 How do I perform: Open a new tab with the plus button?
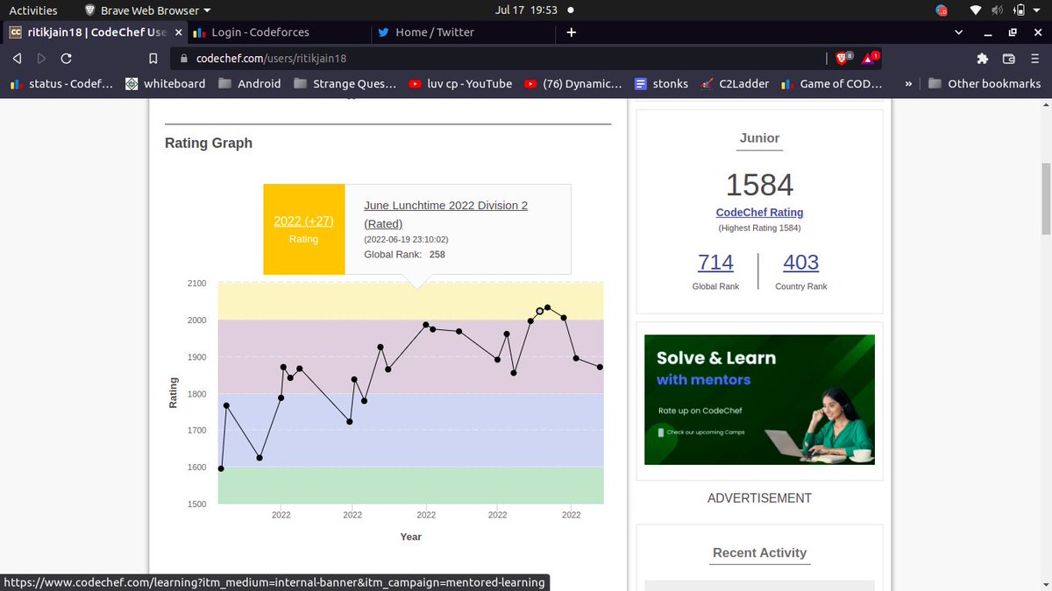click(572, 32)
